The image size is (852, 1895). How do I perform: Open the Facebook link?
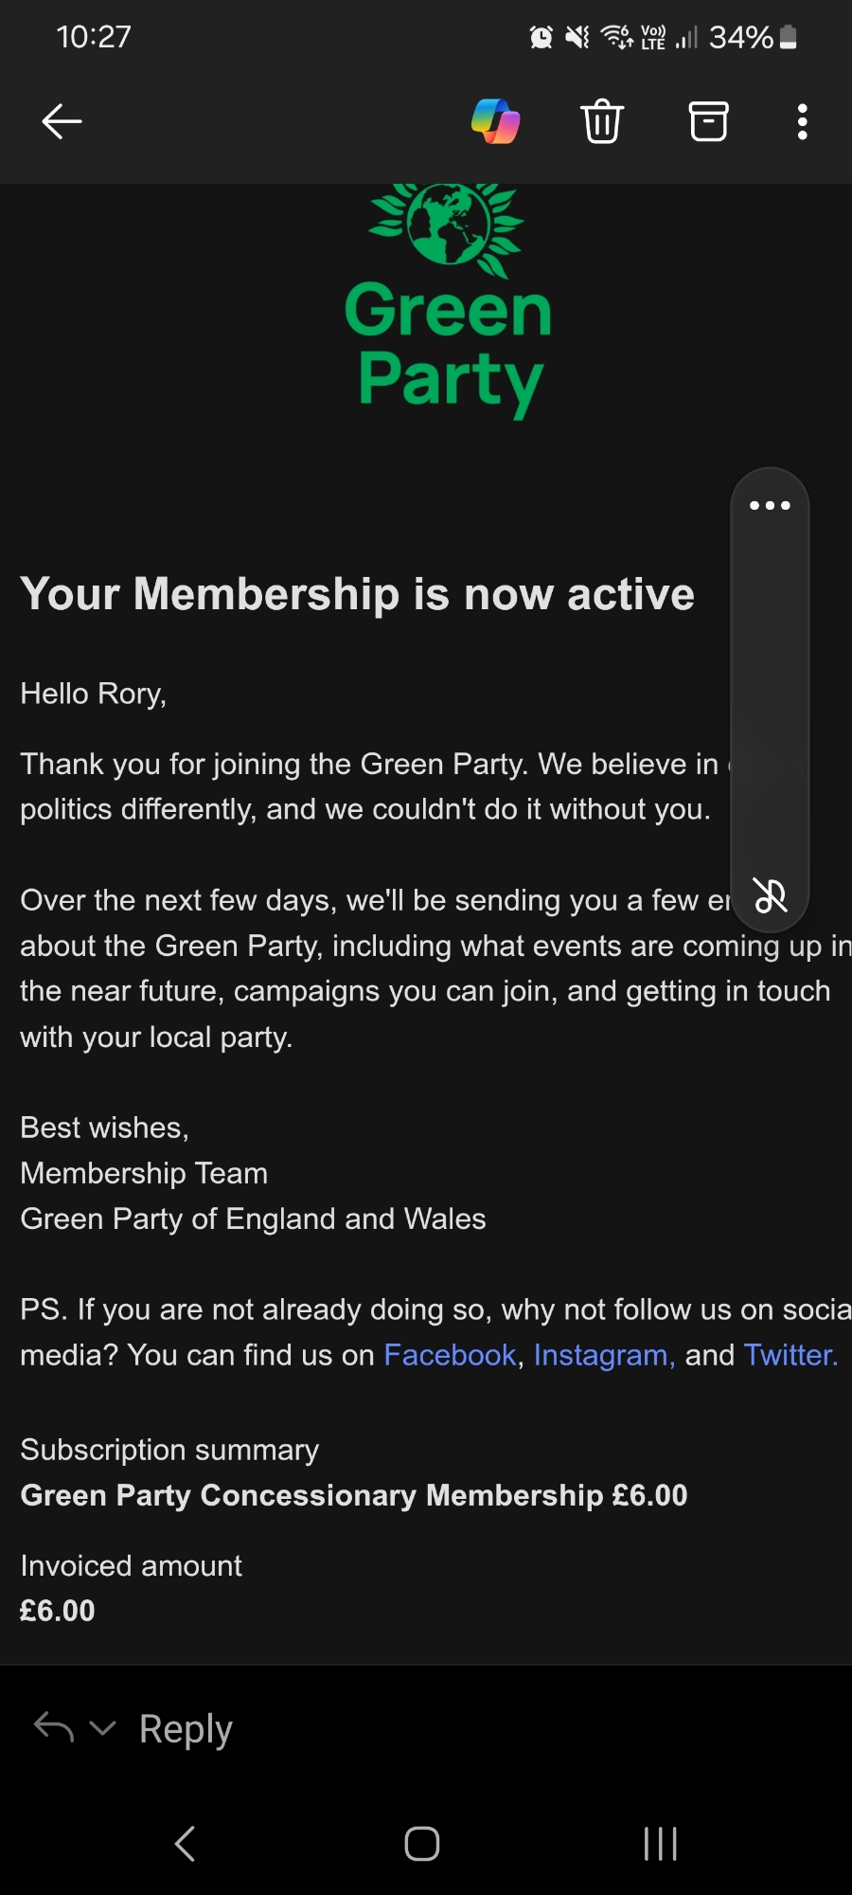click(450, 1355)
